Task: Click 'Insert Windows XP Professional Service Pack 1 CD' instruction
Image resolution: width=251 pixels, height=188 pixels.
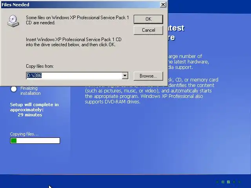Action: (x=74, y=42)
